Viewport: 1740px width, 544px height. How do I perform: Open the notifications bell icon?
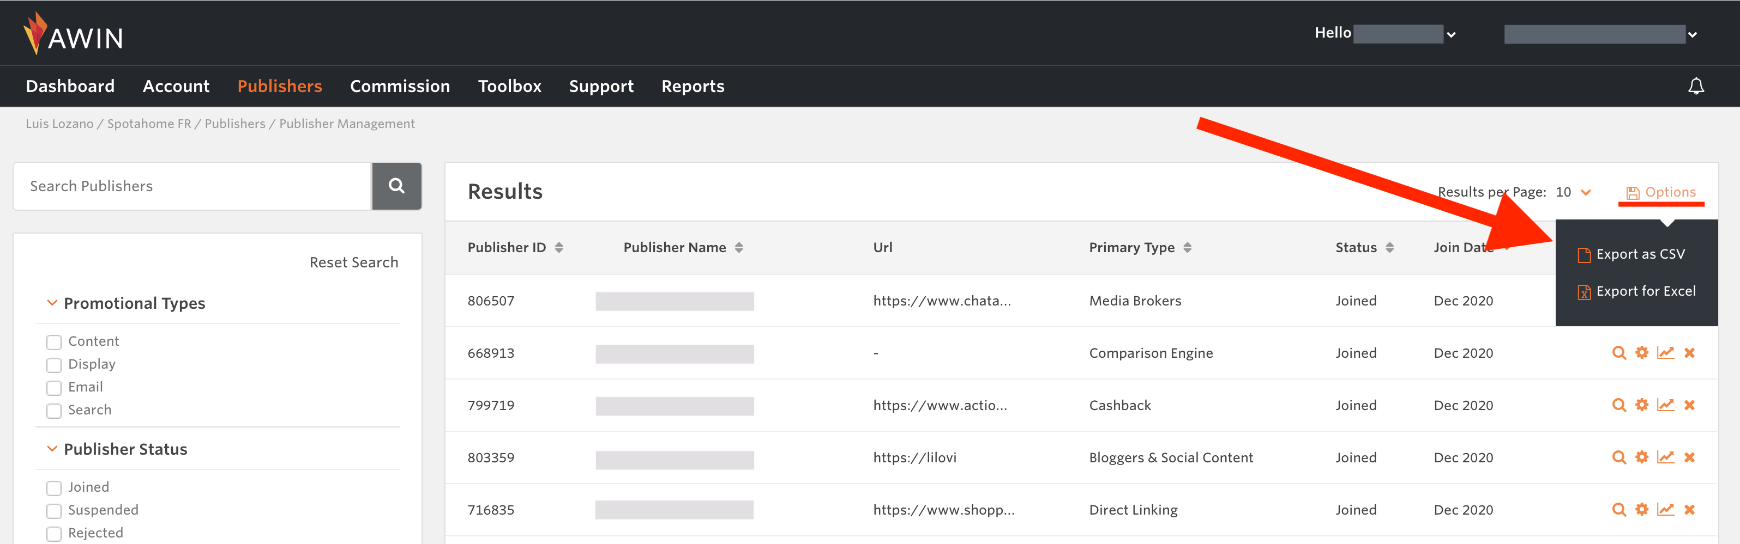coord(1695,87)
